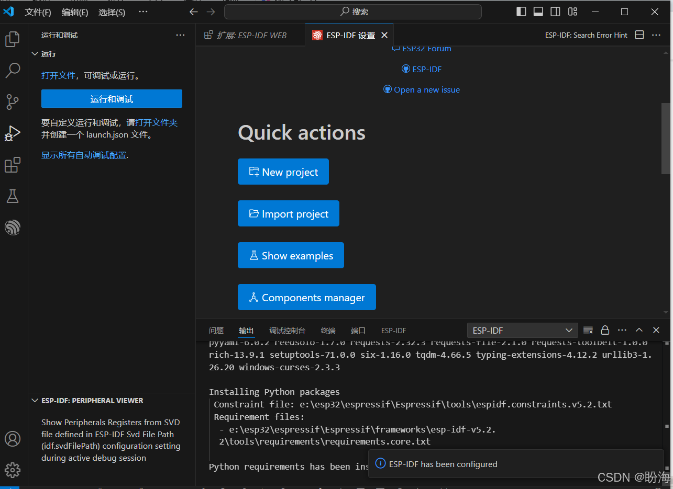Clear output with the clear list icon

pos(588,330)
